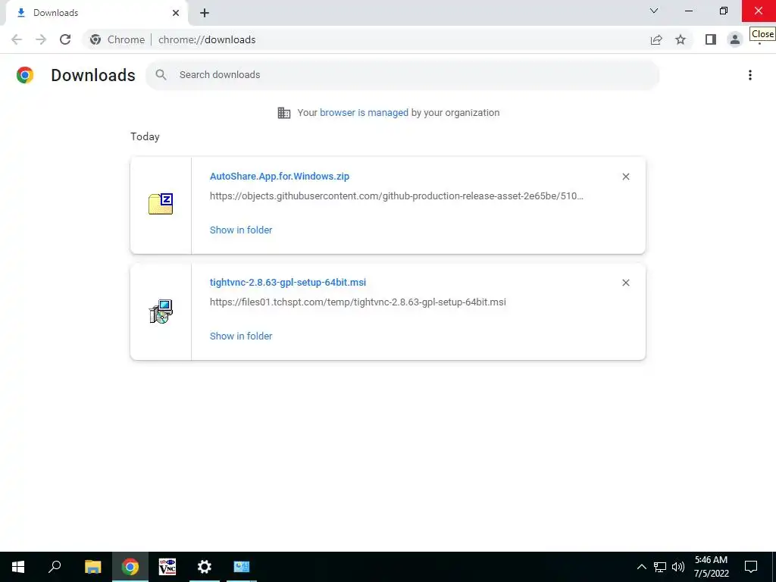Show hidden system tray icons
The image size is (776, 582).
coord(641,567)
